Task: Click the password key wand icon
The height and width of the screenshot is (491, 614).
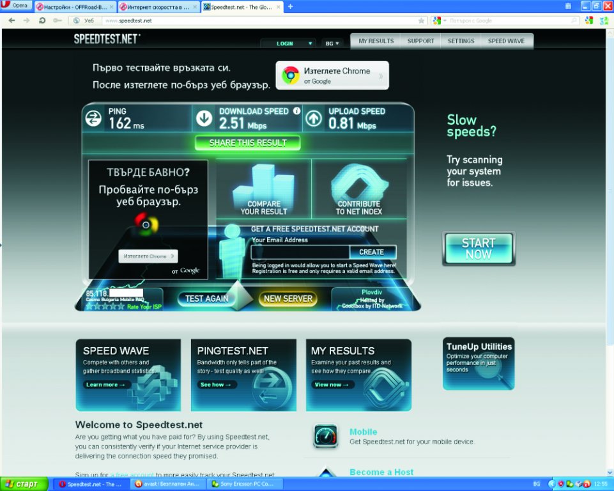Action: coord(57,20)
